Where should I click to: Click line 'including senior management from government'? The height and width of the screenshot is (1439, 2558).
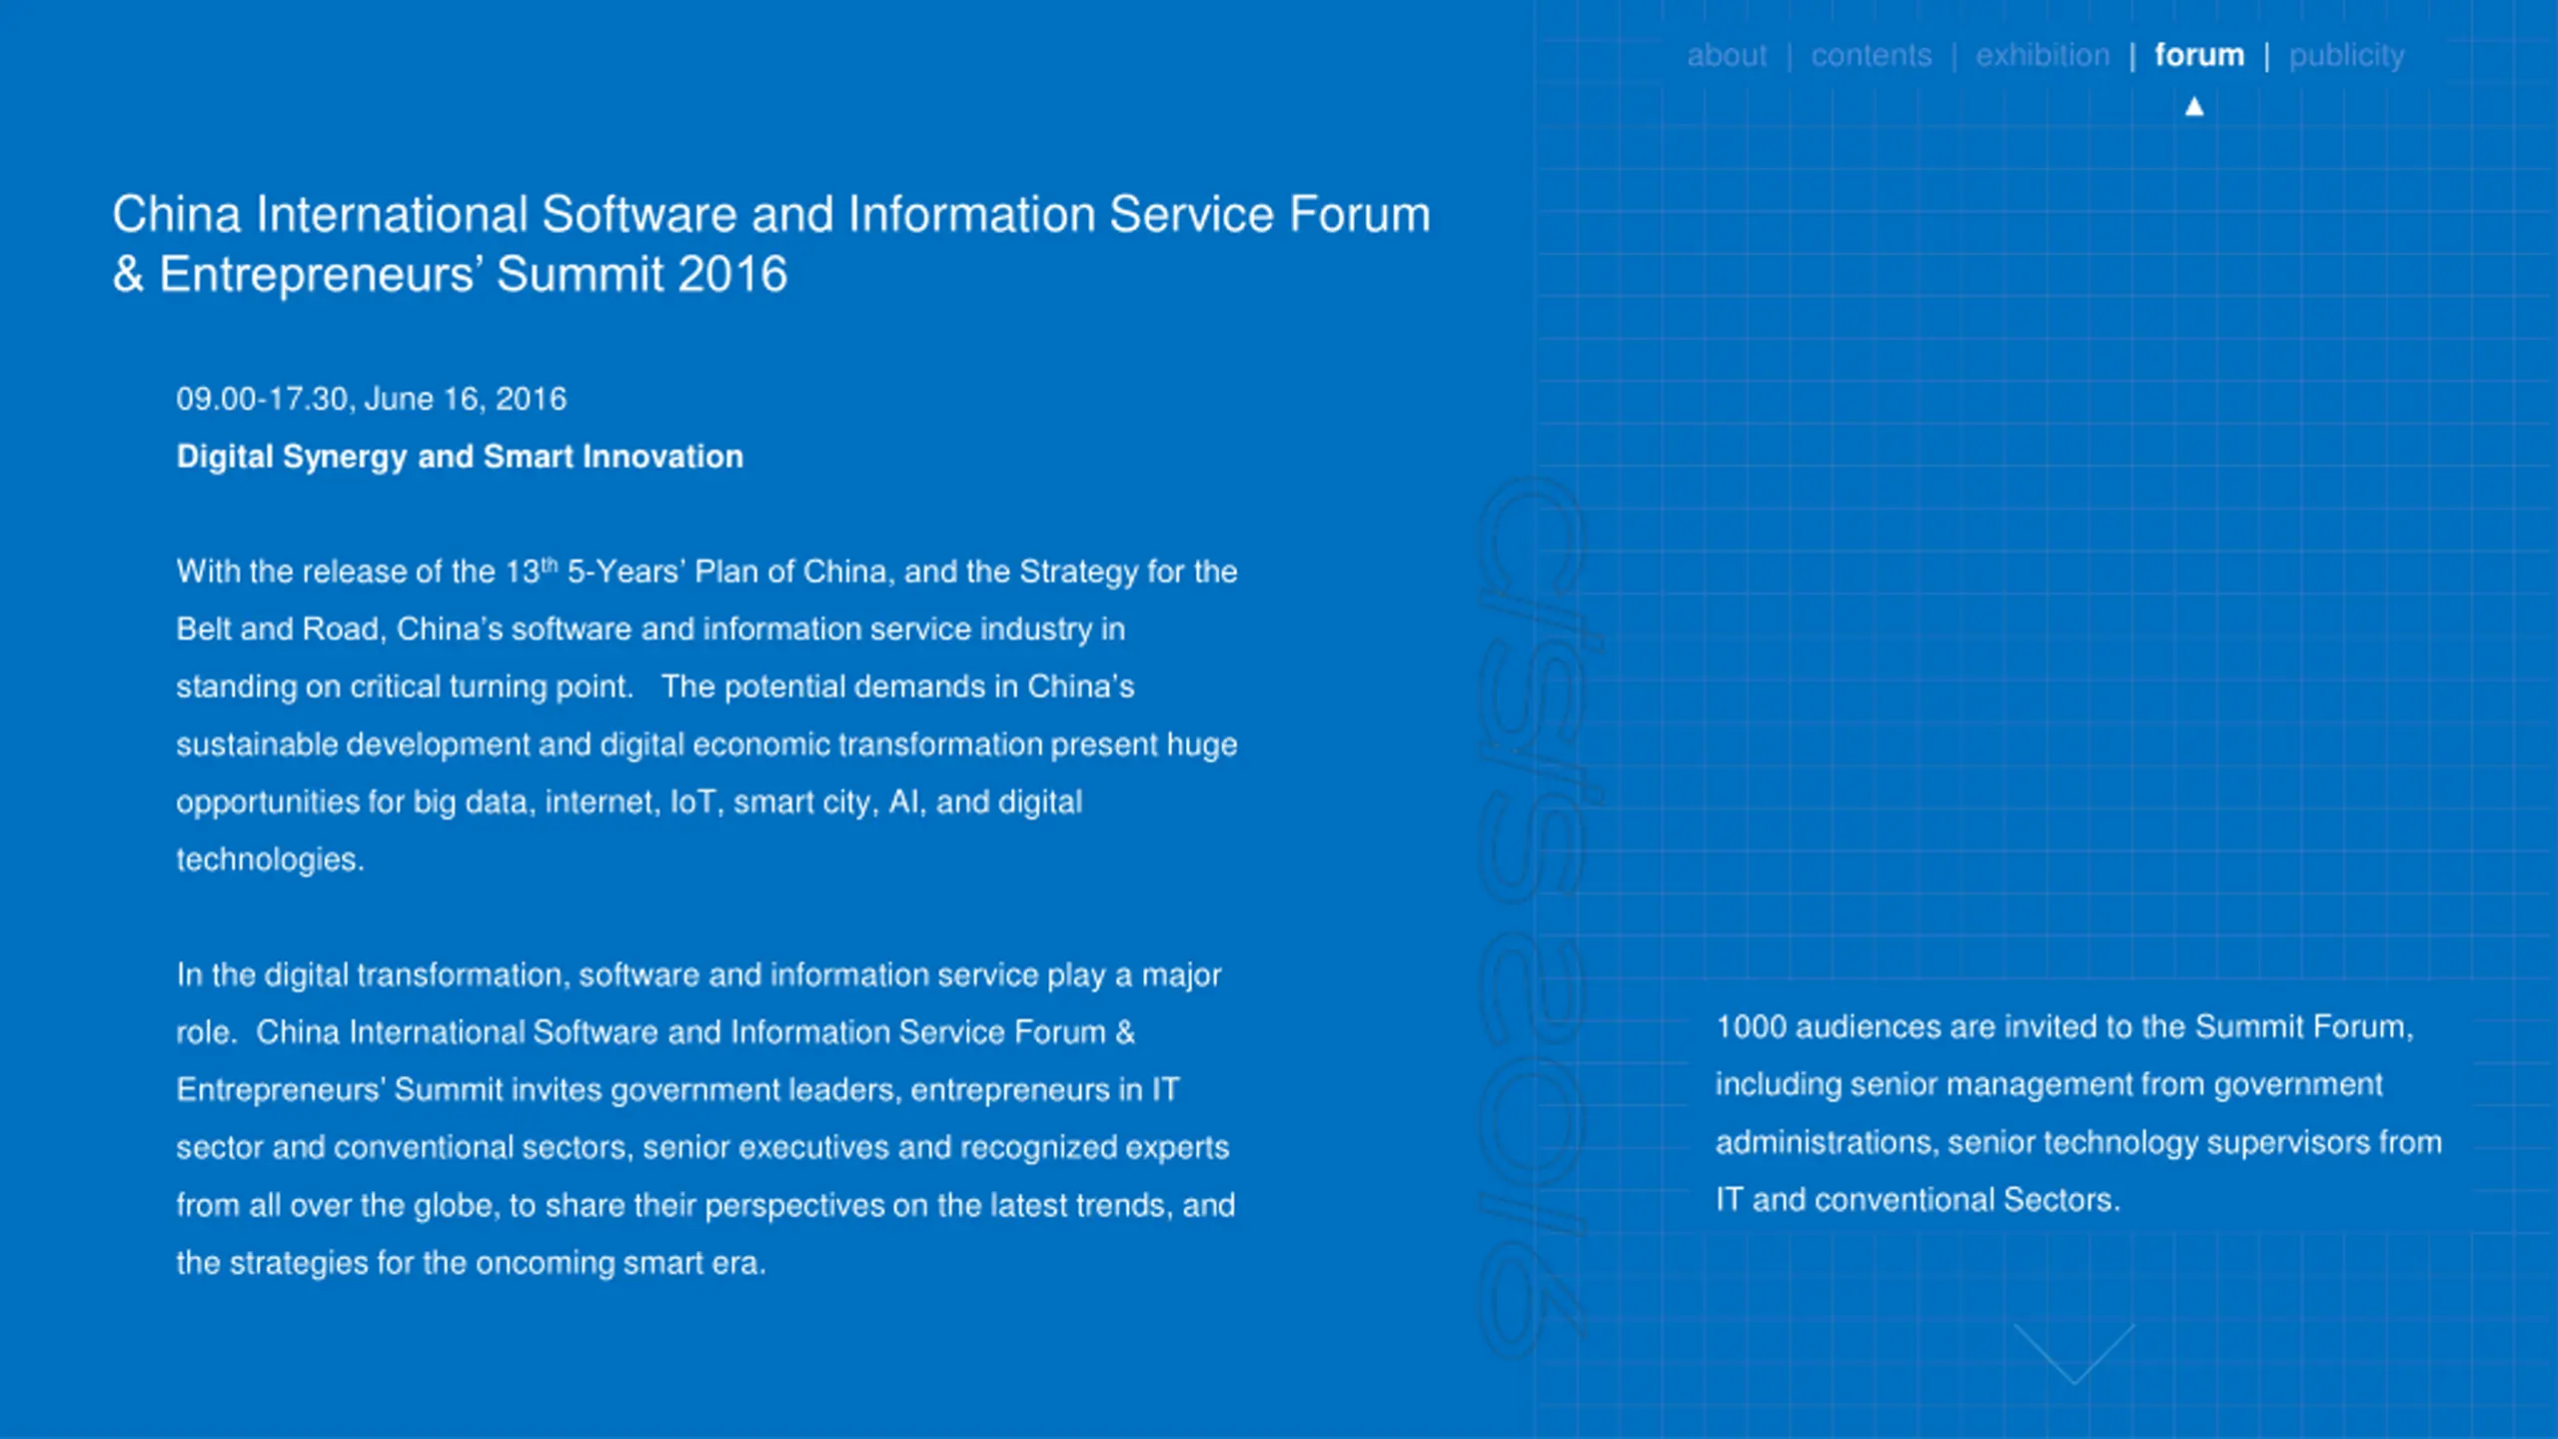[2049, 1085]
